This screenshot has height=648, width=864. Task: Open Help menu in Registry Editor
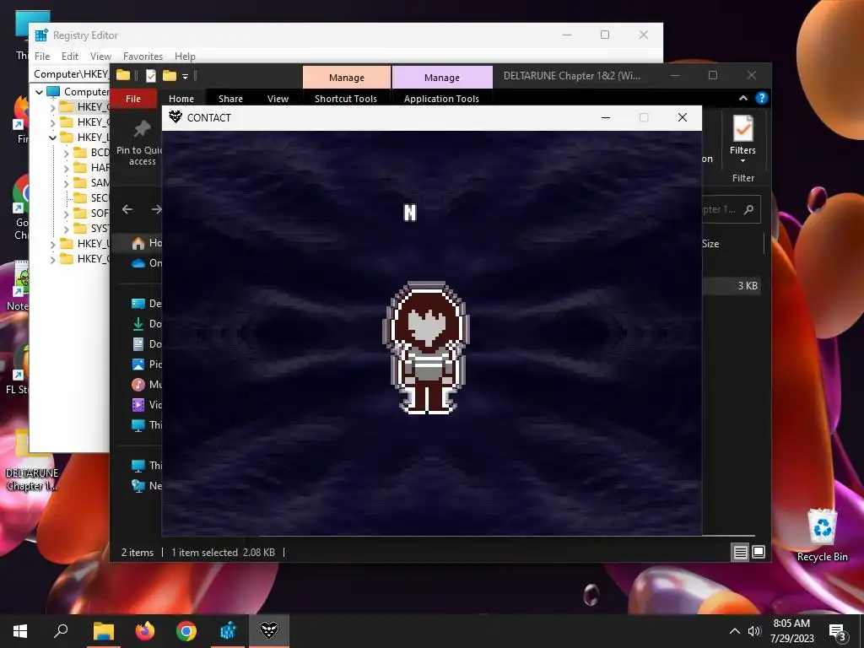coord(185,57)
